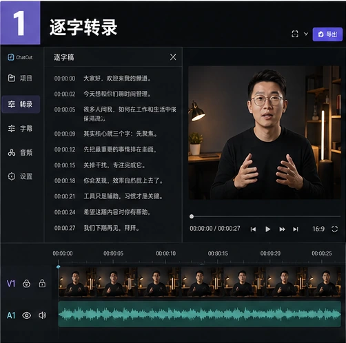Screen dimensions: 346x343
Task: Mute the A1 audio track
Action: [x=42, y=315]
